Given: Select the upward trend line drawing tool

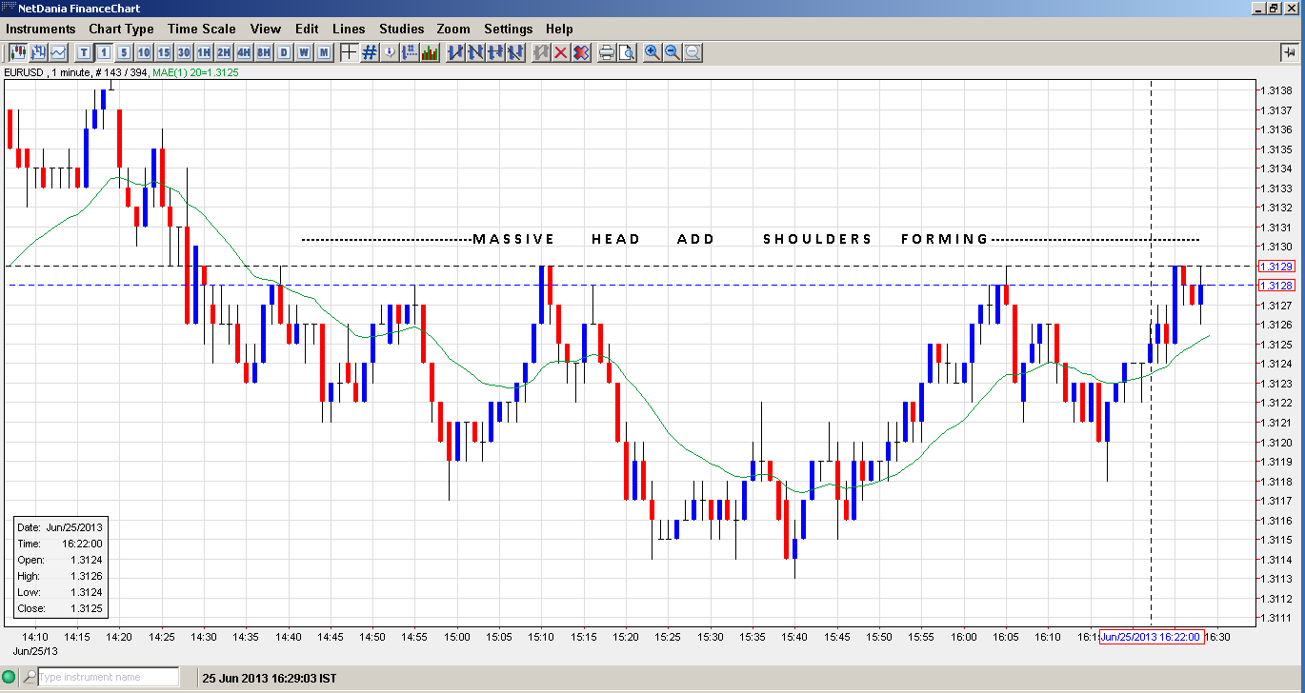Looking at the screenshot, I should (455, 52).
